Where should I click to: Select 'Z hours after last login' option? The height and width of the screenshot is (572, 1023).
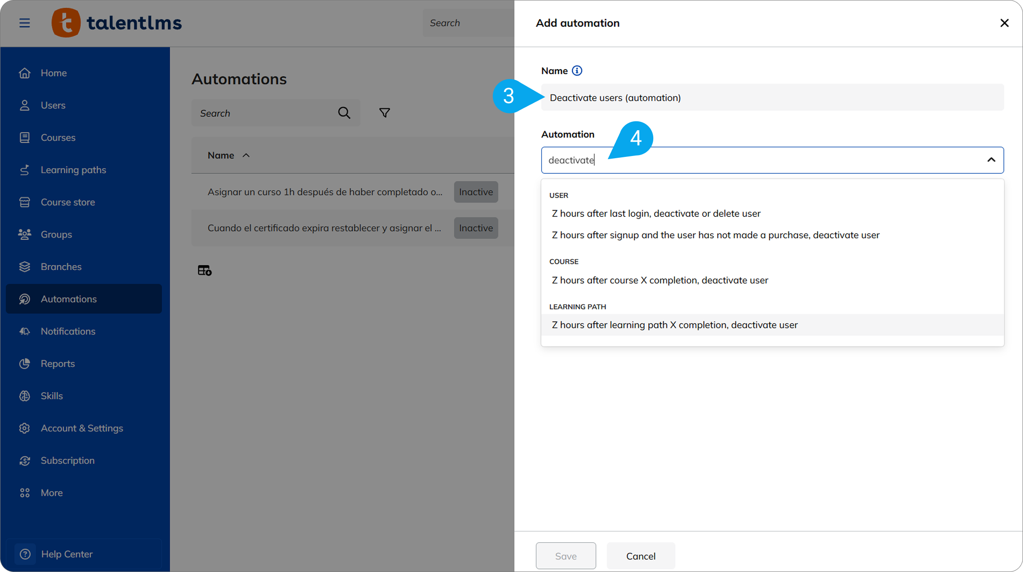[x=772, y=213]
